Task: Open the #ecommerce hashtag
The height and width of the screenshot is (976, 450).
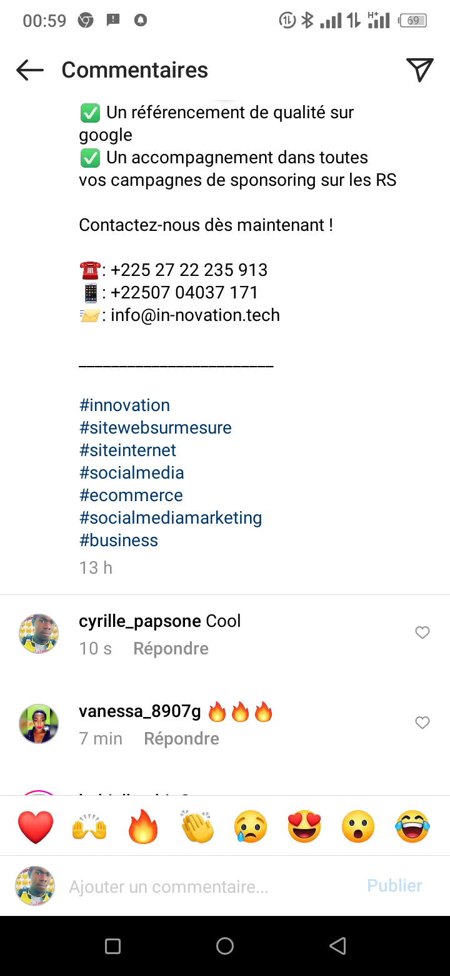Action: coord(131,496)
